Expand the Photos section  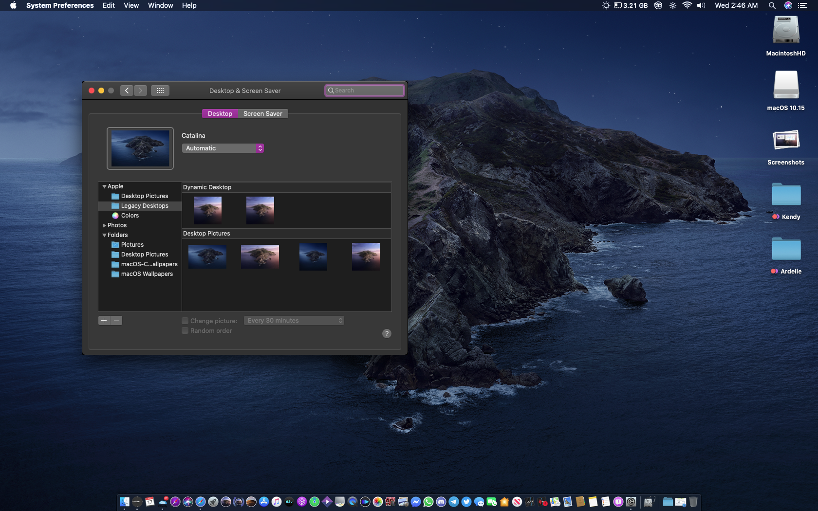(104, 225)
